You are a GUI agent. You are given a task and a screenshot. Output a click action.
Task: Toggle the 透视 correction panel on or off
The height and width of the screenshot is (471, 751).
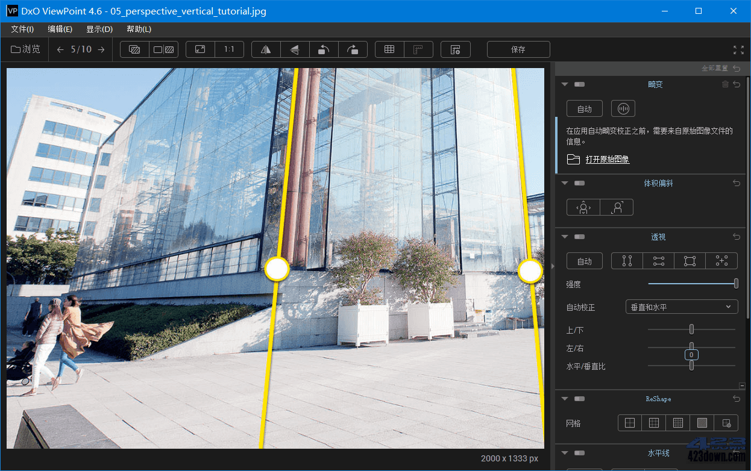click(579, 237)
